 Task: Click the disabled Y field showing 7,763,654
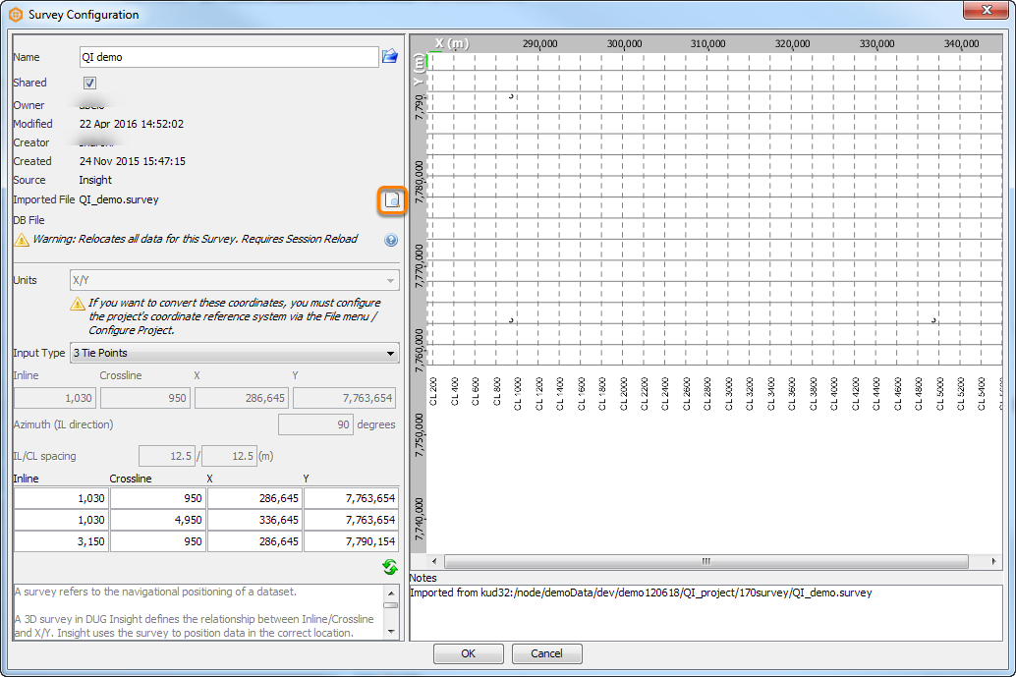click(344, 398)
